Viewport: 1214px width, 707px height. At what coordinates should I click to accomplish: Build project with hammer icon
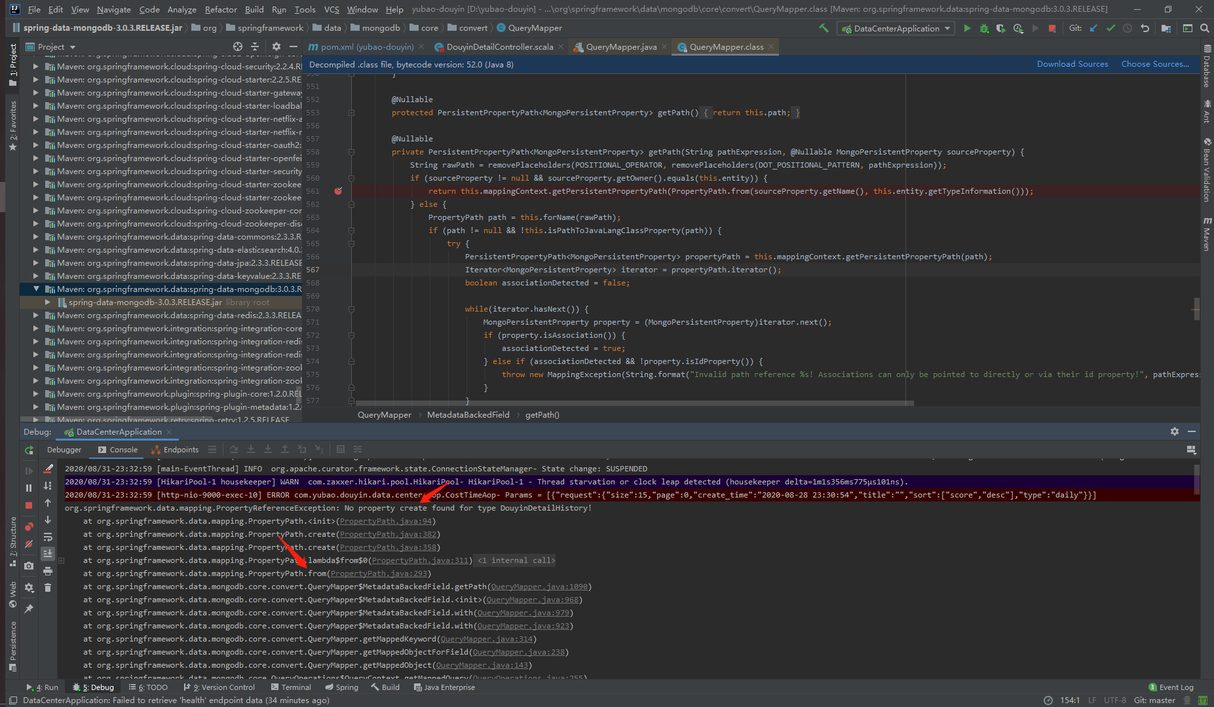pyautogui.click(x=824, y=28)
